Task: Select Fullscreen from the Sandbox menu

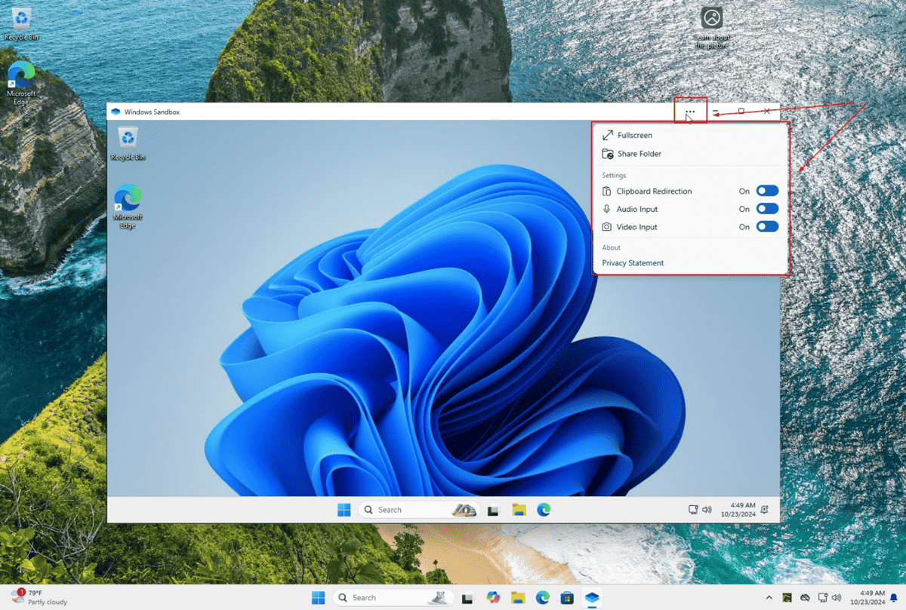Action: (x=634, y=136)
